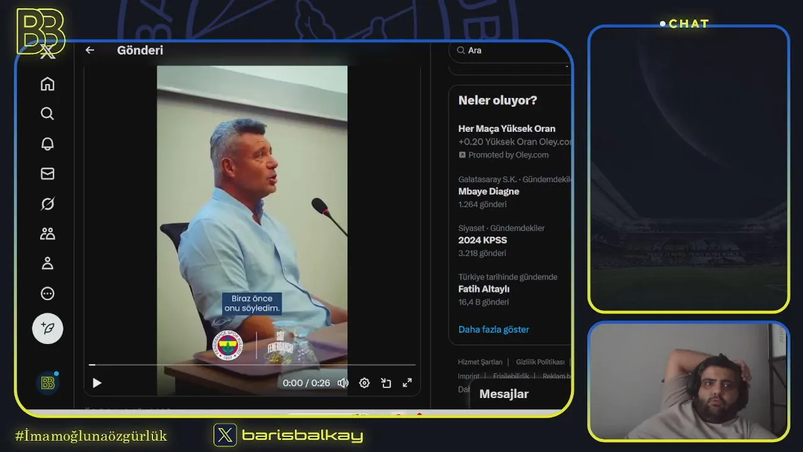Unmute the video volume icon

343,383
